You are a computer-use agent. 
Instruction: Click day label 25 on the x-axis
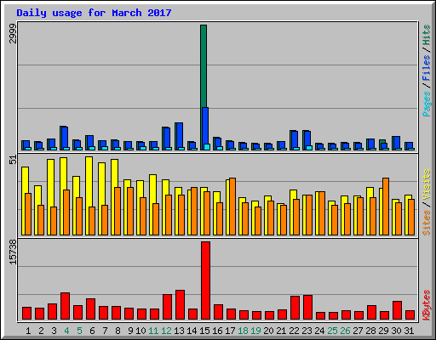coord(332,331)
